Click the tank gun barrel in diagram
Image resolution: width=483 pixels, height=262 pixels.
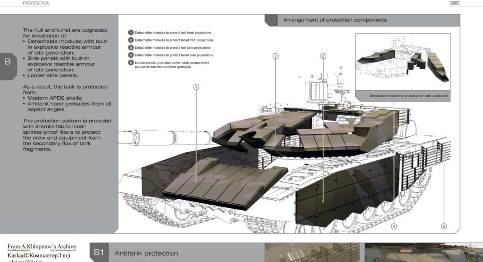166,137
